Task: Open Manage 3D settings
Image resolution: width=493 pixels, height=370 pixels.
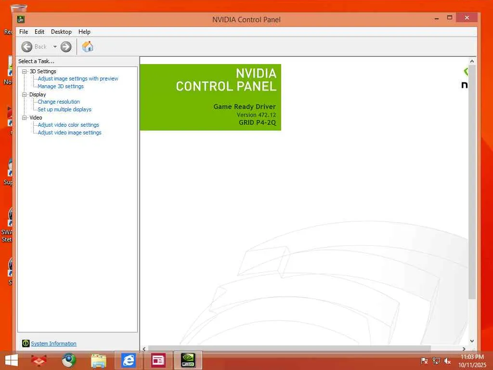Action: (x=61, y=86)
